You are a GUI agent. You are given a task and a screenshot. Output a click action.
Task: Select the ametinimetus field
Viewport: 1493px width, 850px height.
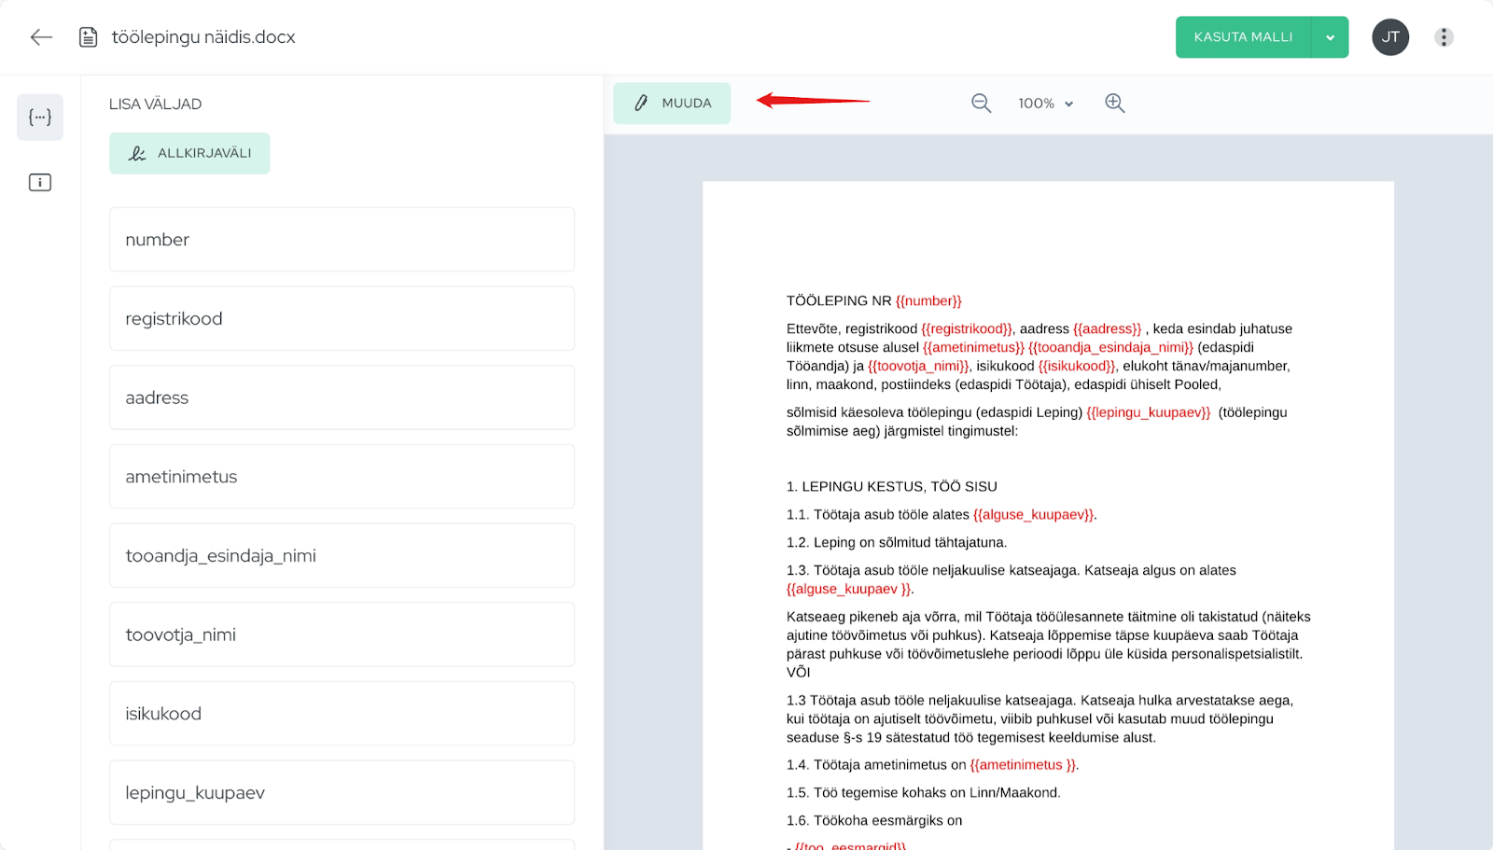coord(342,477)
